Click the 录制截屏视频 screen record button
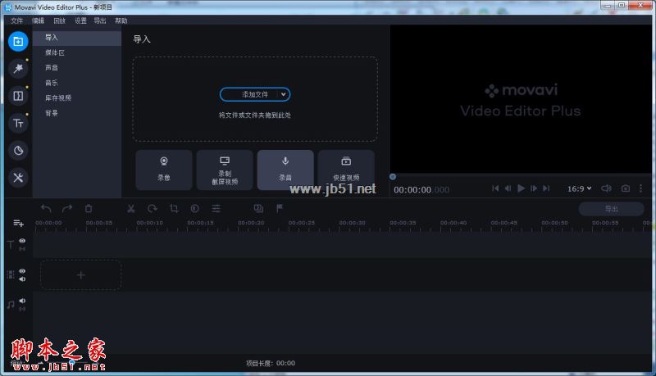The height and width of the screenshot is (376, 656). pyautogui.click(x=225, y=170)
